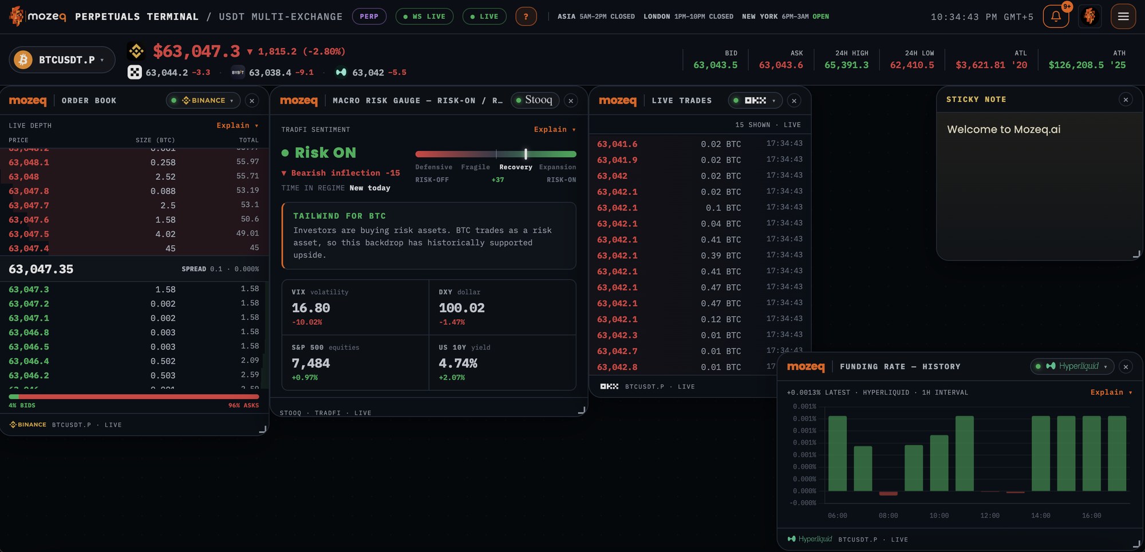Open the notifications bell with 9+ badge
The image size is (1145, 552).
click(x=1056, y=17)
